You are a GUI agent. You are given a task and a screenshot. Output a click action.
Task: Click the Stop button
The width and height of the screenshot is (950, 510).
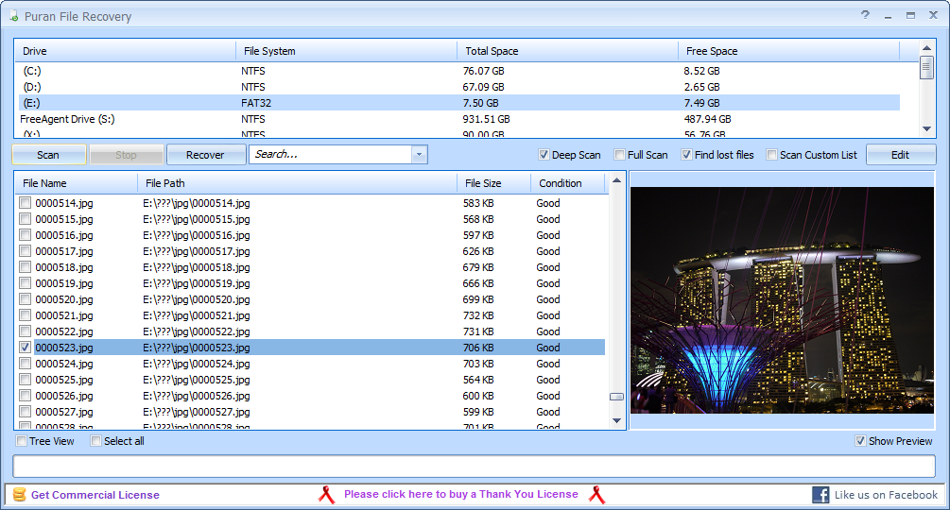click(x=126, y=155)
